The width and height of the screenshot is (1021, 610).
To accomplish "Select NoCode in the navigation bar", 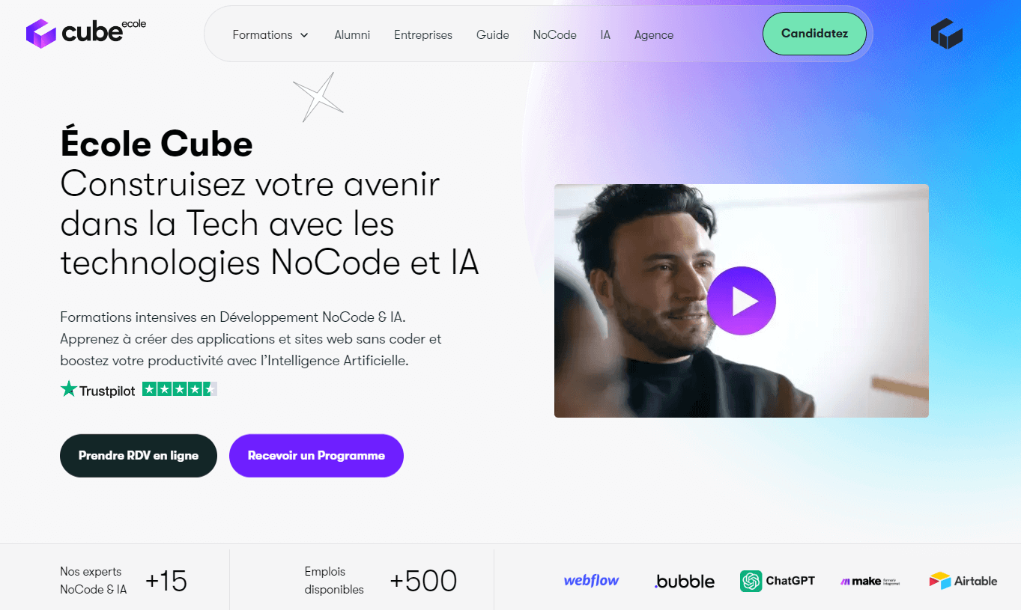I will [x=555, y=35].
